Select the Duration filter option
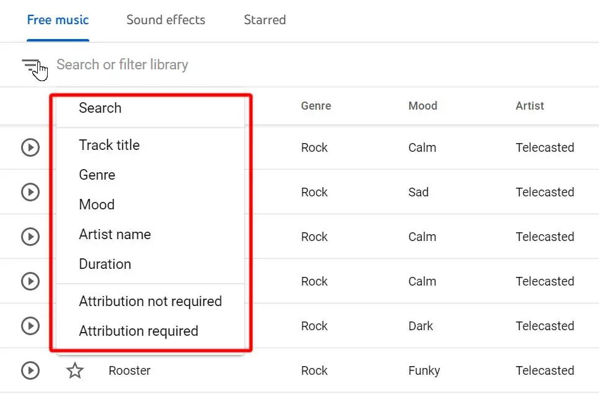599x394 pixels. click(x=104, y=264)
